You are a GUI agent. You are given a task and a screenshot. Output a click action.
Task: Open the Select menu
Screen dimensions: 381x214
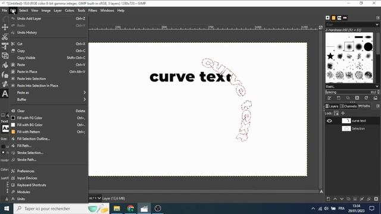[x=24, y=11]
